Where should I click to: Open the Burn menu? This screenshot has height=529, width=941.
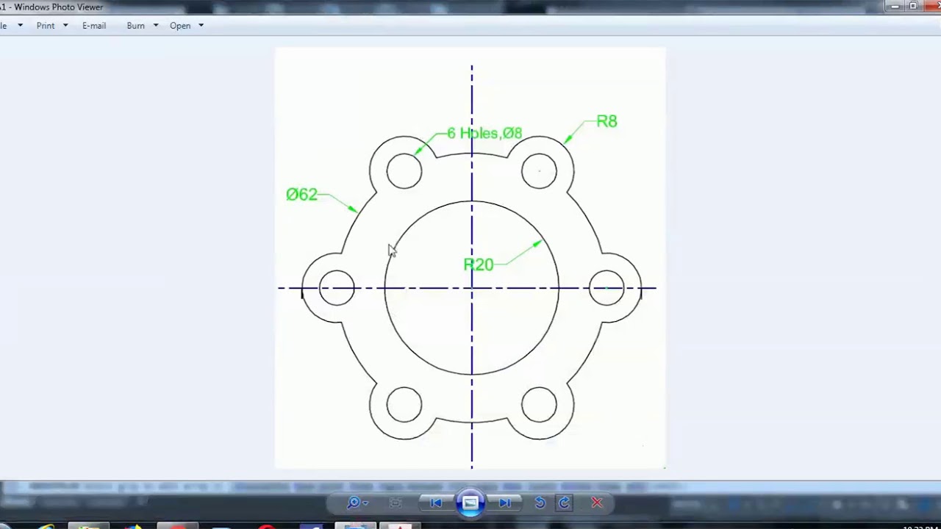pos(135,26)
